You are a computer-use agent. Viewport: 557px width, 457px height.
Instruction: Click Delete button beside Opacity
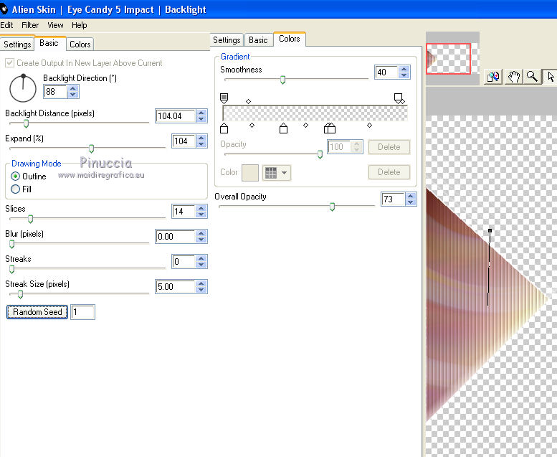click(x=389, y=147)
